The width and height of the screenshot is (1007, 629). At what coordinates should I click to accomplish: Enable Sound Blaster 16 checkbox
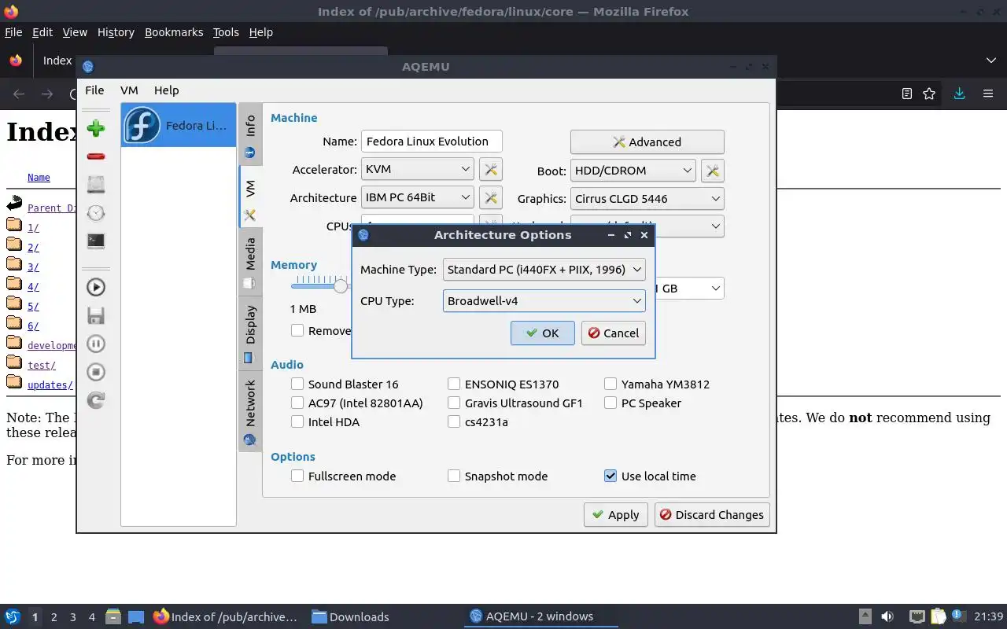(297, 384)
